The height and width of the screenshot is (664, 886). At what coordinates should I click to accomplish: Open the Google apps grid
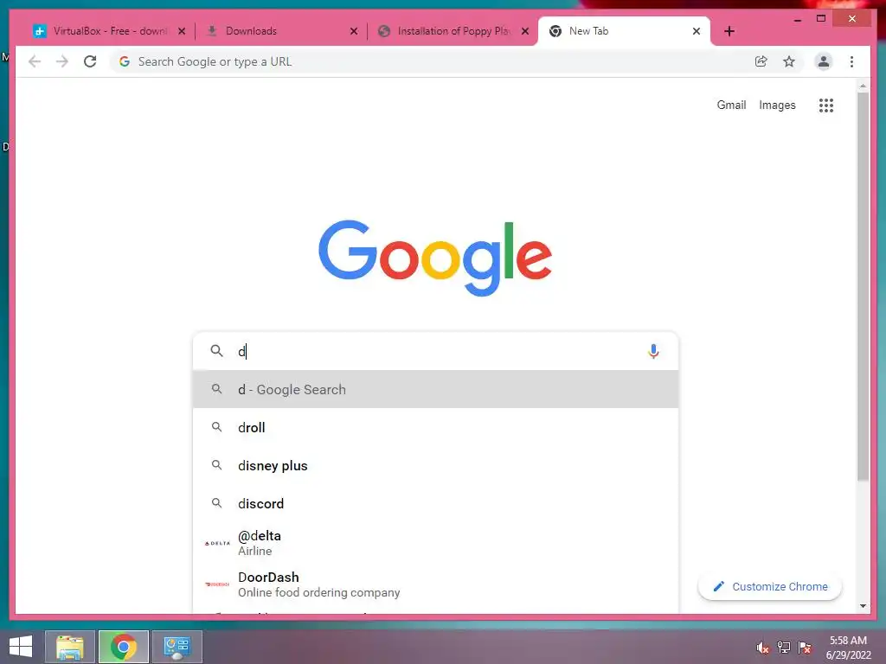[826, 105]
